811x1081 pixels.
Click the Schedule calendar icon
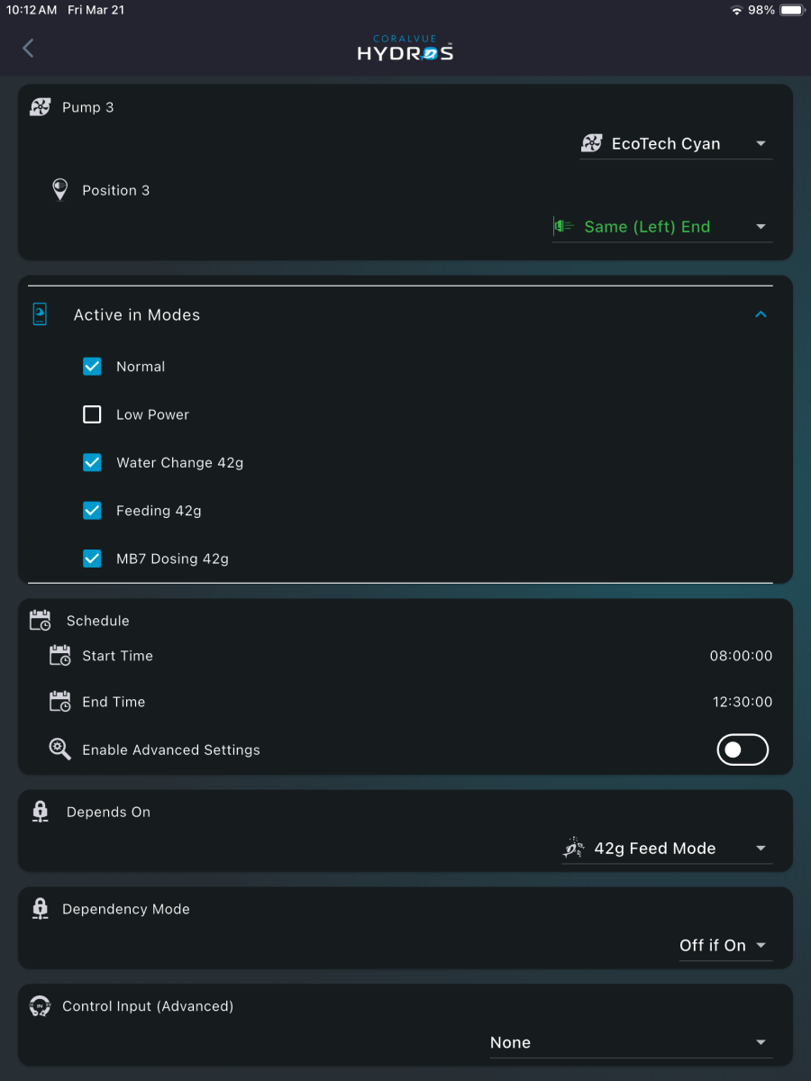[41, 621]
